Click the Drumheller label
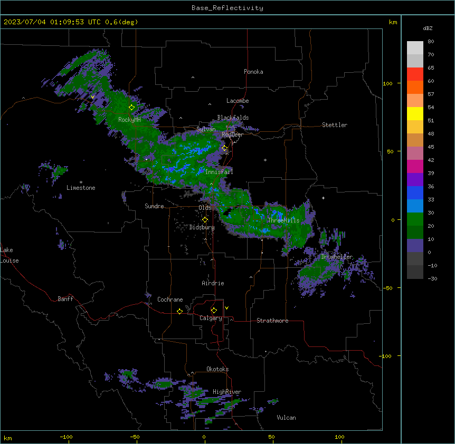455x444 pixels. pos(337,257)
